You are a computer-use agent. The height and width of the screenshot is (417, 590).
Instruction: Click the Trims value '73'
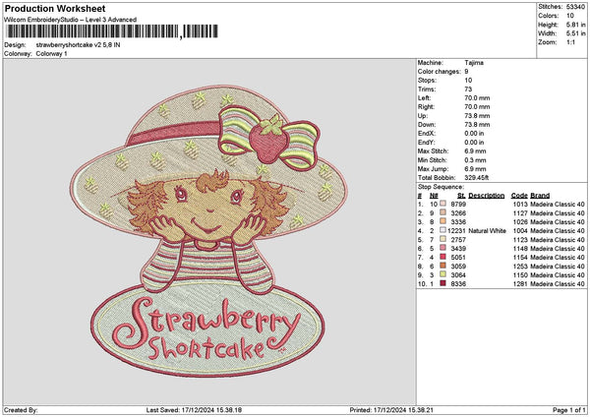pos(468,89)
